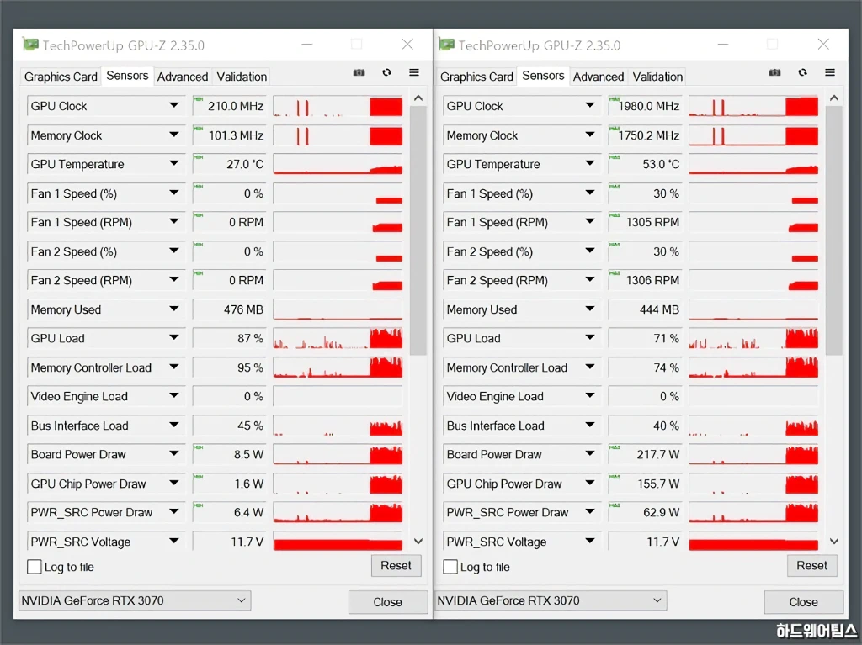Click the 27.0 °C temperature reading
The height and width of the screenshot is (645, 862).
(x=245, y=164)
